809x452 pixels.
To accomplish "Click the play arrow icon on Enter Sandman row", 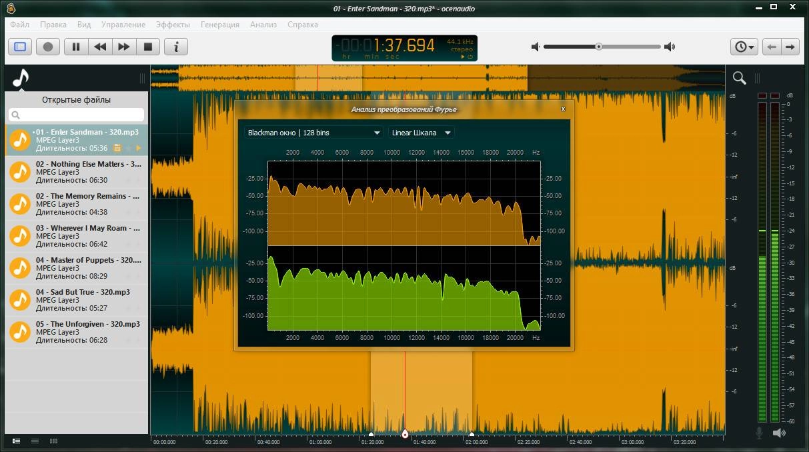I will click(139, 148).
